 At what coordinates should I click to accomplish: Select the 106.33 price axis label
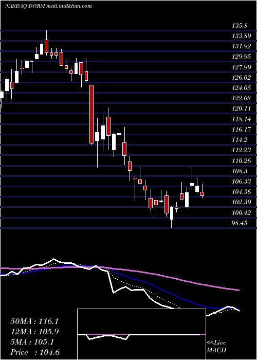242,182
